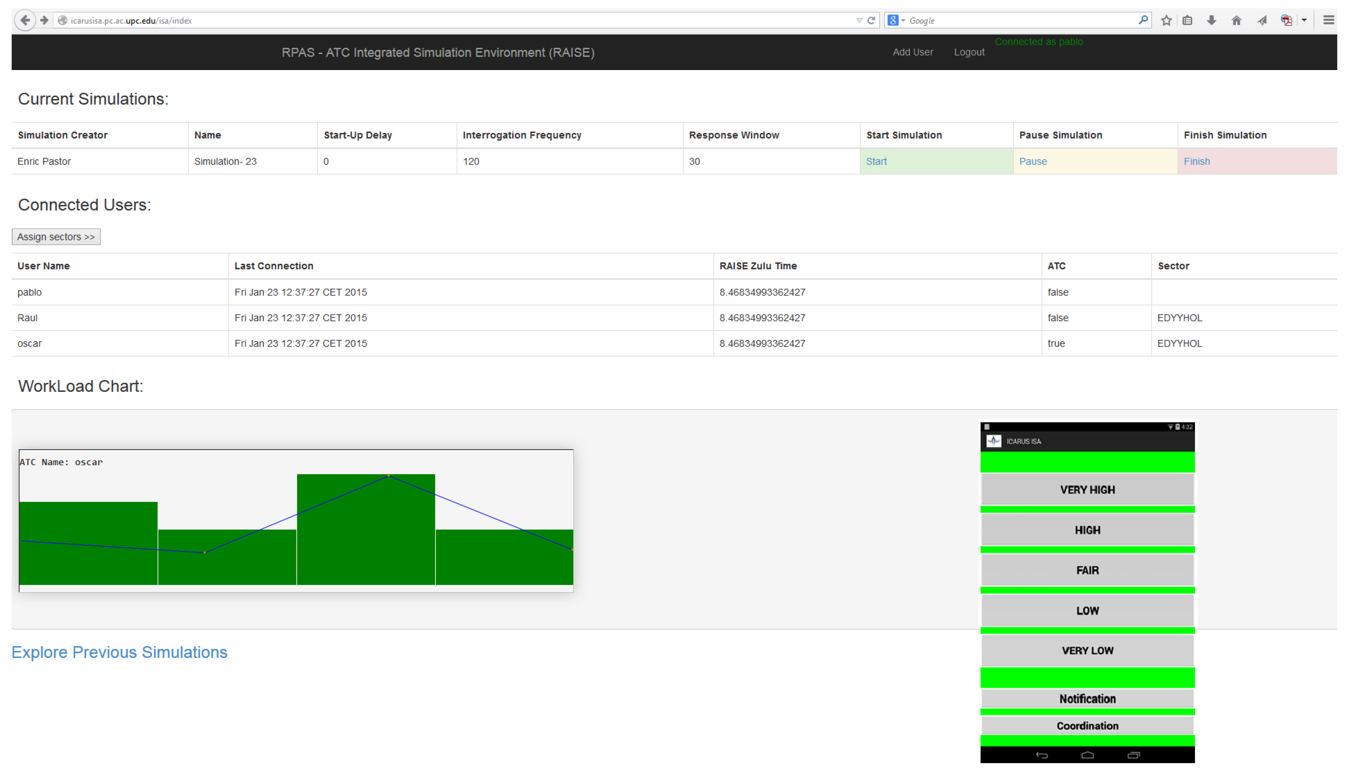Reload the page with refresh icon

tap(871, 20)
